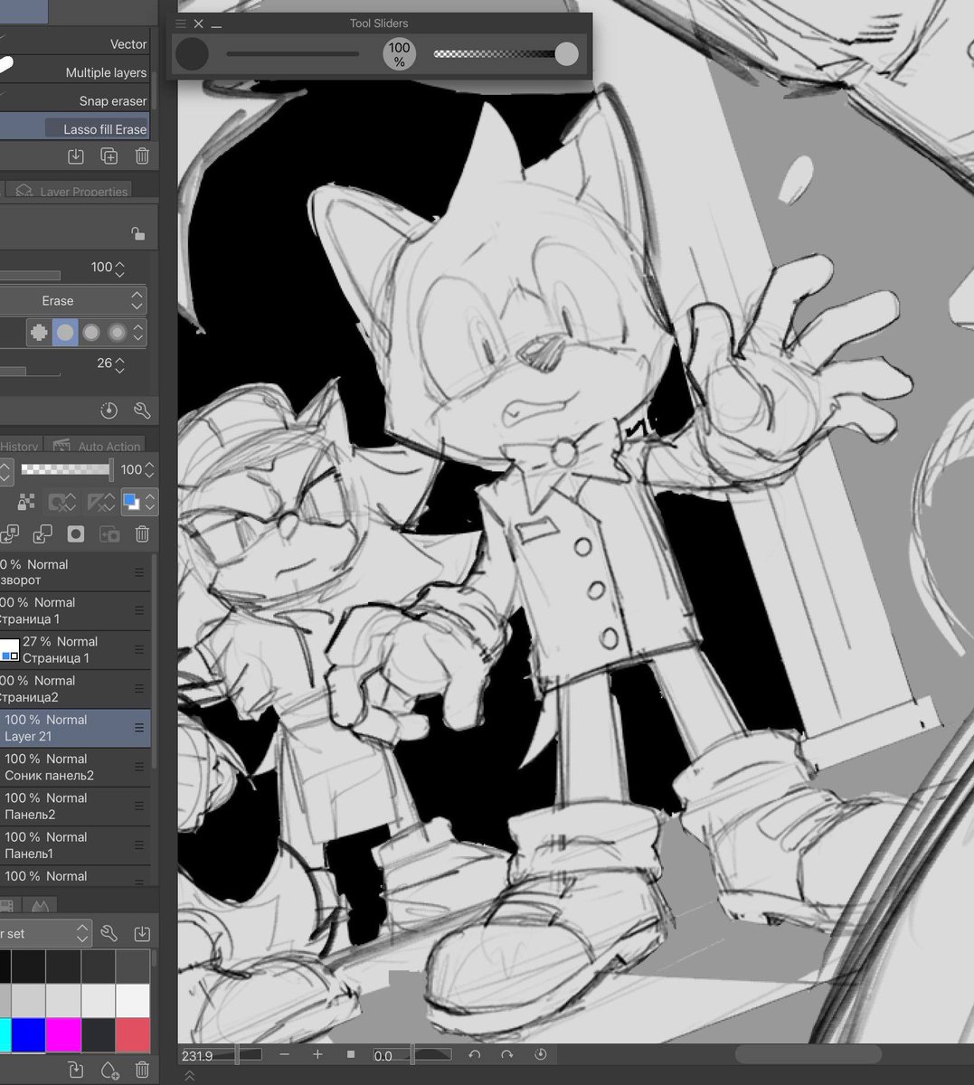Click the reset rotation square icon
The image size is (974, 1085).
coord(351,1054)
